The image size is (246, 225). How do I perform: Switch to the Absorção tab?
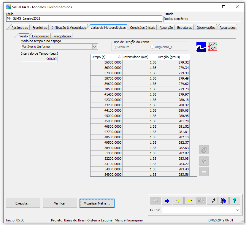point(166,28)
